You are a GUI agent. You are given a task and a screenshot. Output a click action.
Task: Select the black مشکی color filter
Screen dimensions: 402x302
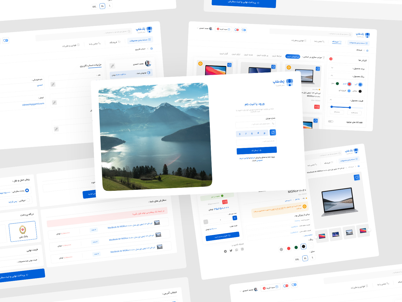click(360, 91)
